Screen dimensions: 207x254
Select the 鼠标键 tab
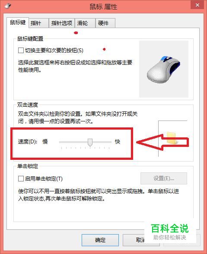pos(18,22)
